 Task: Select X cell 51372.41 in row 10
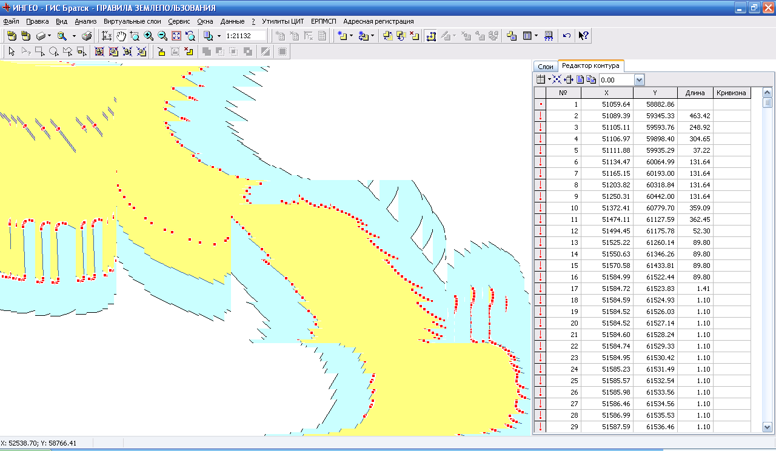click(607, 208)
